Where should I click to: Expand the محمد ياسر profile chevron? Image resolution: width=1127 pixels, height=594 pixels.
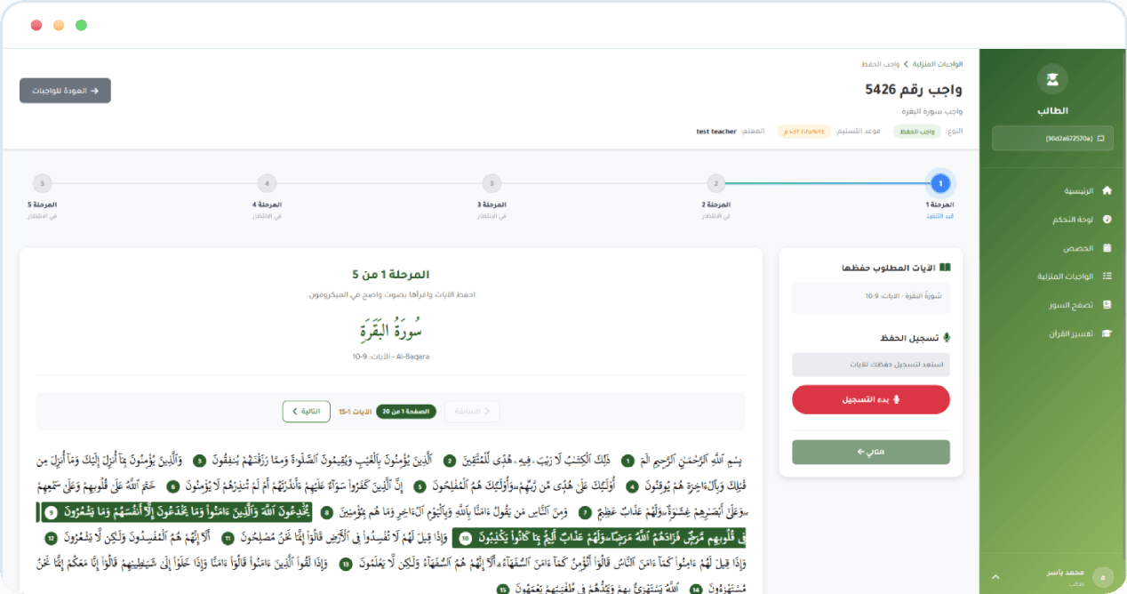tap(995, 576)
